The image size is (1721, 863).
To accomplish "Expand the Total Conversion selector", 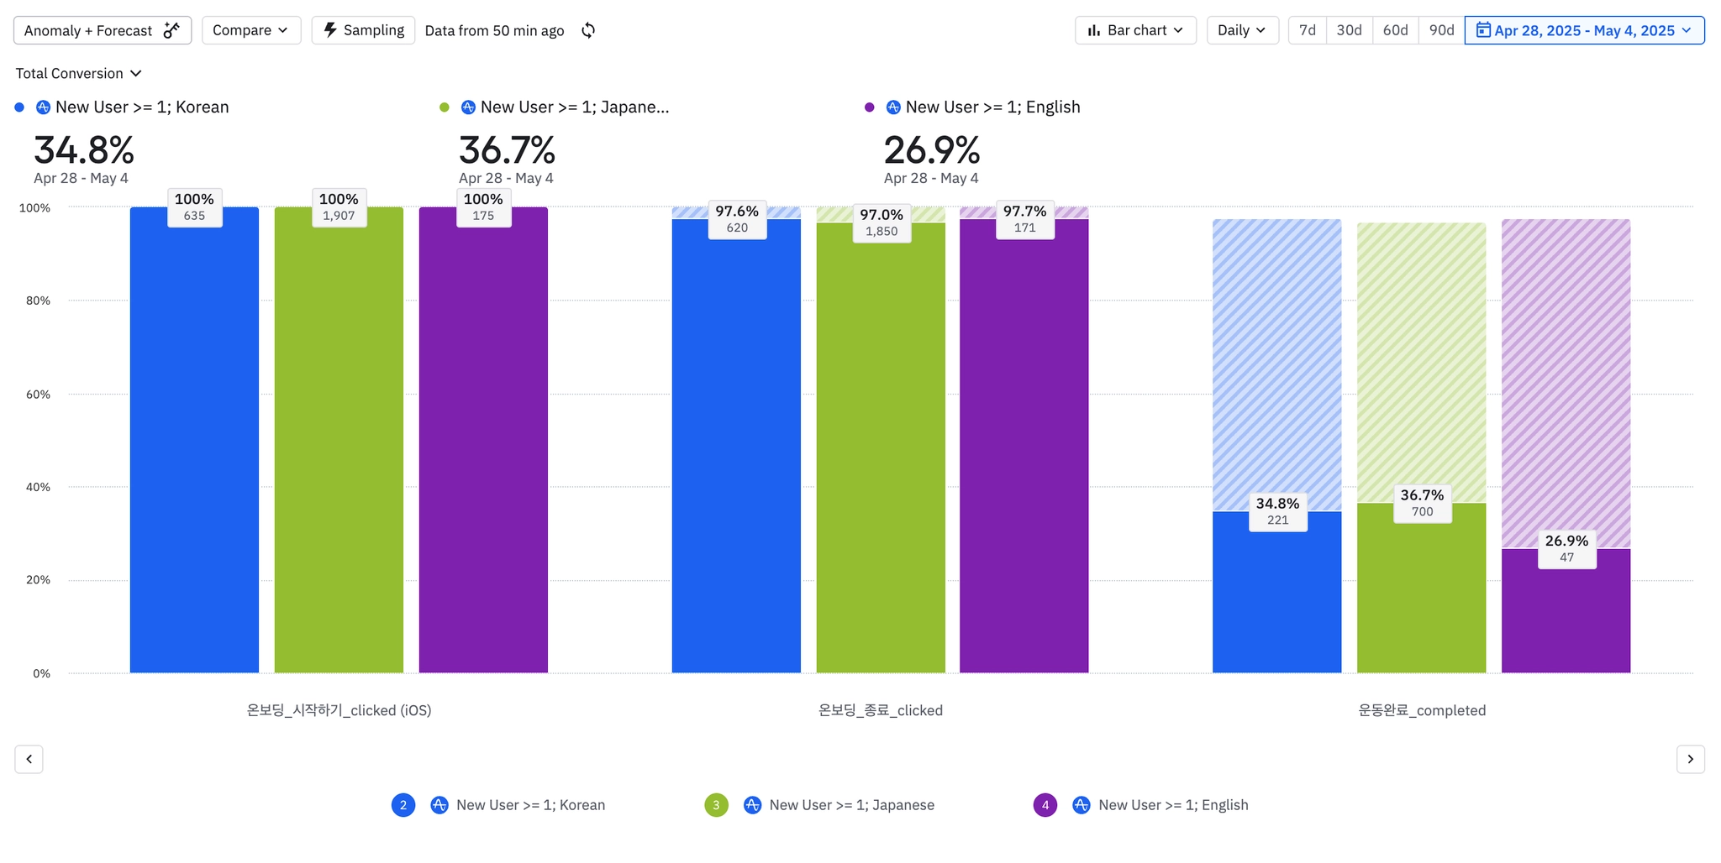I will 78,74.
